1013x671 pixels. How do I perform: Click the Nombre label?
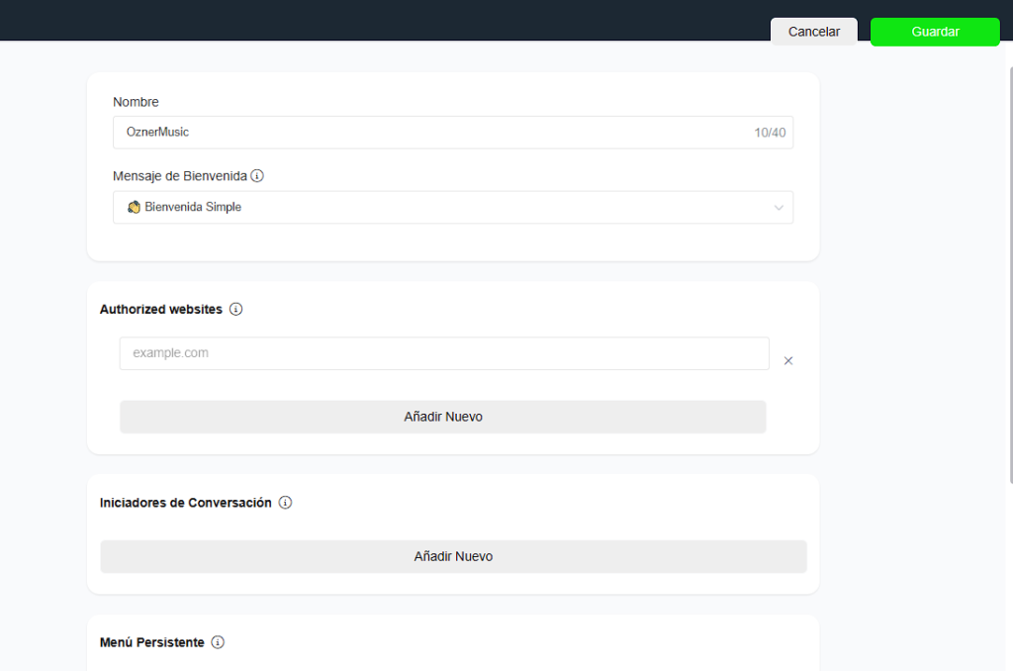tap(136, 102)
